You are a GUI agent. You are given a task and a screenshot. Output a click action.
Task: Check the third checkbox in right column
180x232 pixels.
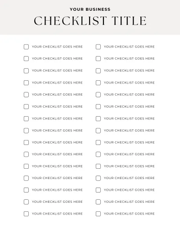tap(98, 70)
